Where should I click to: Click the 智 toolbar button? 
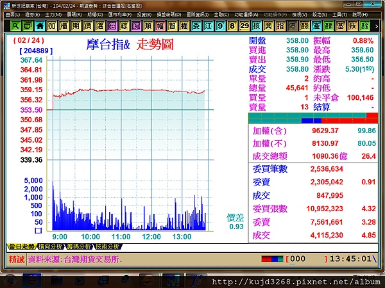[172, 26]
